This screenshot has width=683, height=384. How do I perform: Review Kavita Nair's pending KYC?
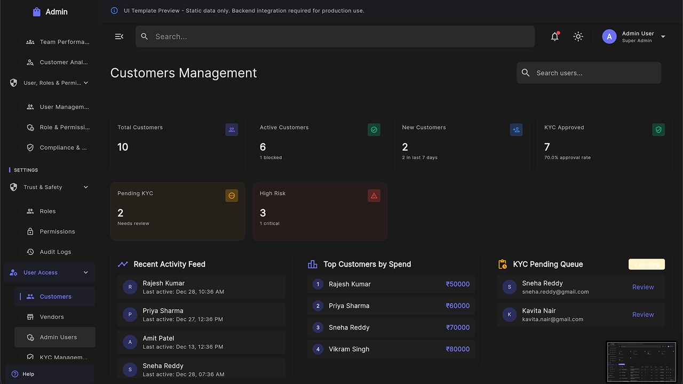[x=643, y=315]
